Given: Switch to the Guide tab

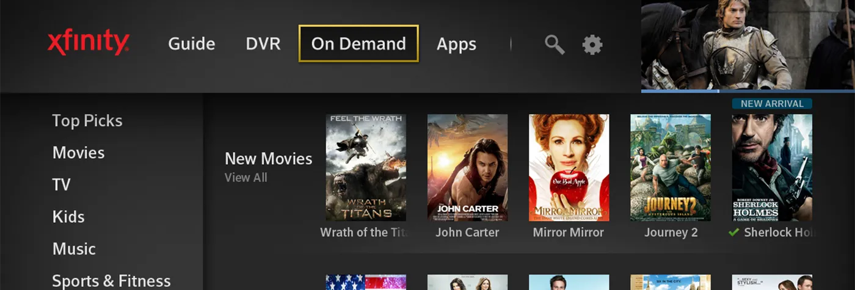Looking at the screenshot, I should (191, 44).
